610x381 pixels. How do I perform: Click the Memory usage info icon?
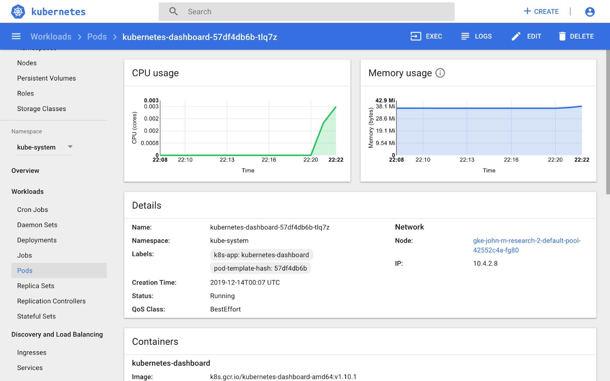pyautogui.click(x=440, y=73)
